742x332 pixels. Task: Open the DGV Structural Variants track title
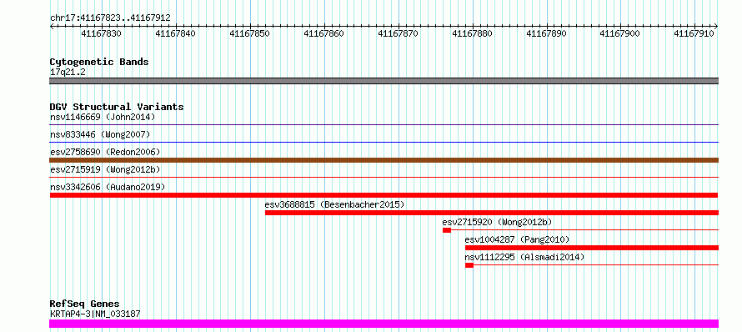click(x=117, y=107)
